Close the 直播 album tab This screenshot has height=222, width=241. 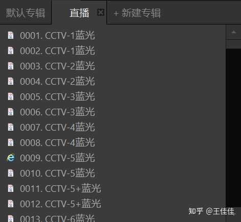pyautogui.click(x=101, y=12)
